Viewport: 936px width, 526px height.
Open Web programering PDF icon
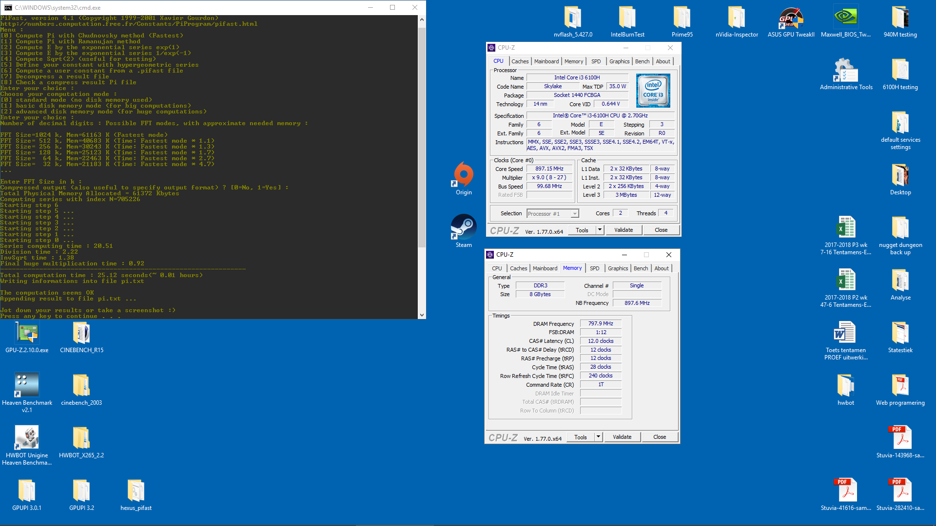(x=900, y=390)
